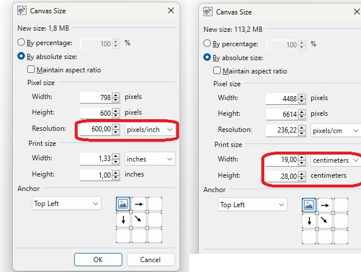Open the inches print size unit dropdown
The image size is (361, 272).
point(150,159)
